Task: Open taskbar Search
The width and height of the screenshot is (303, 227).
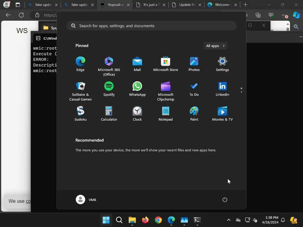Action: 119,220
